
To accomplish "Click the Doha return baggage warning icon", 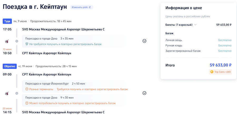I will point(27,103).
